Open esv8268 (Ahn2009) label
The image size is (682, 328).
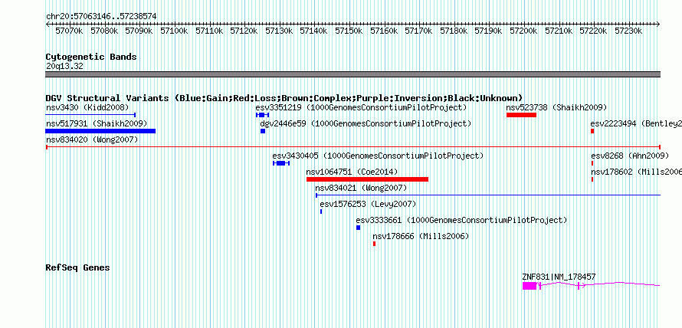click(x=630, y=156)
